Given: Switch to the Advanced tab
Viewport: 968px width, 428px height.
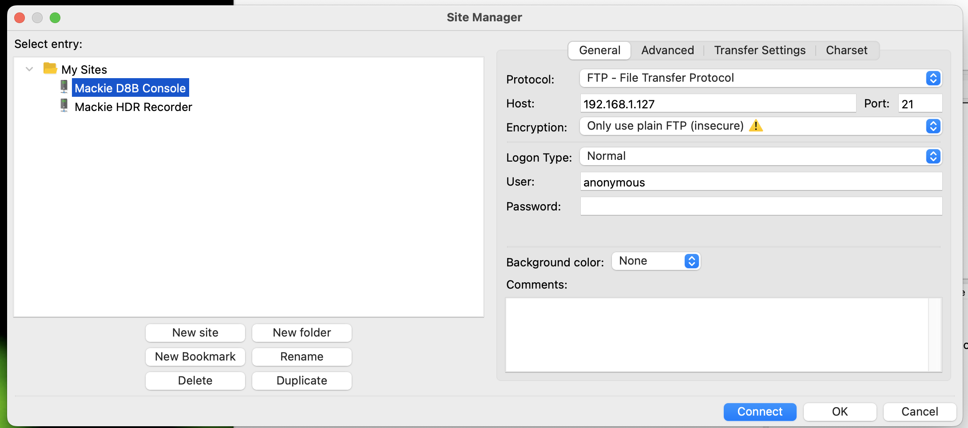Looking at the screenshot, I should [667, 50].
